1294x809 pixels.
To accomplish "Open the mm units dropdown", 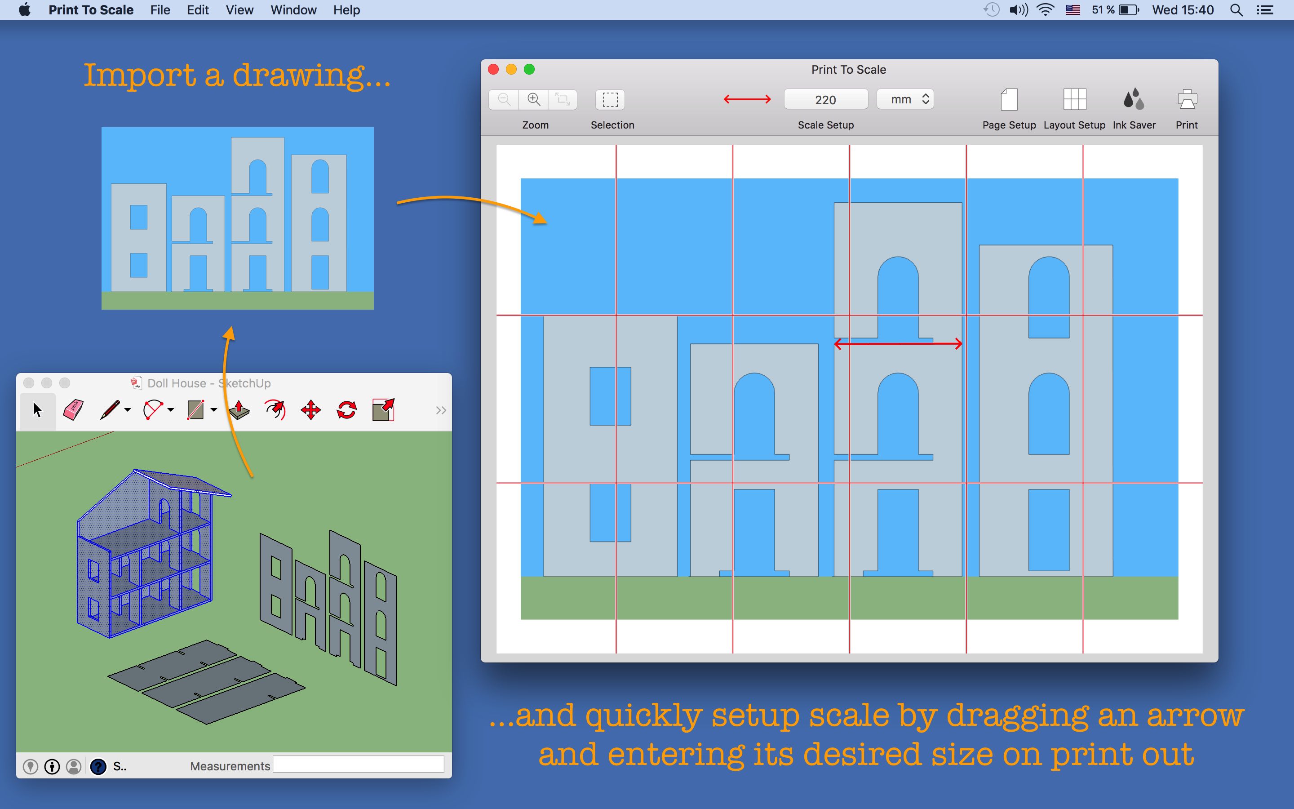I will click(x=905, y=99).
